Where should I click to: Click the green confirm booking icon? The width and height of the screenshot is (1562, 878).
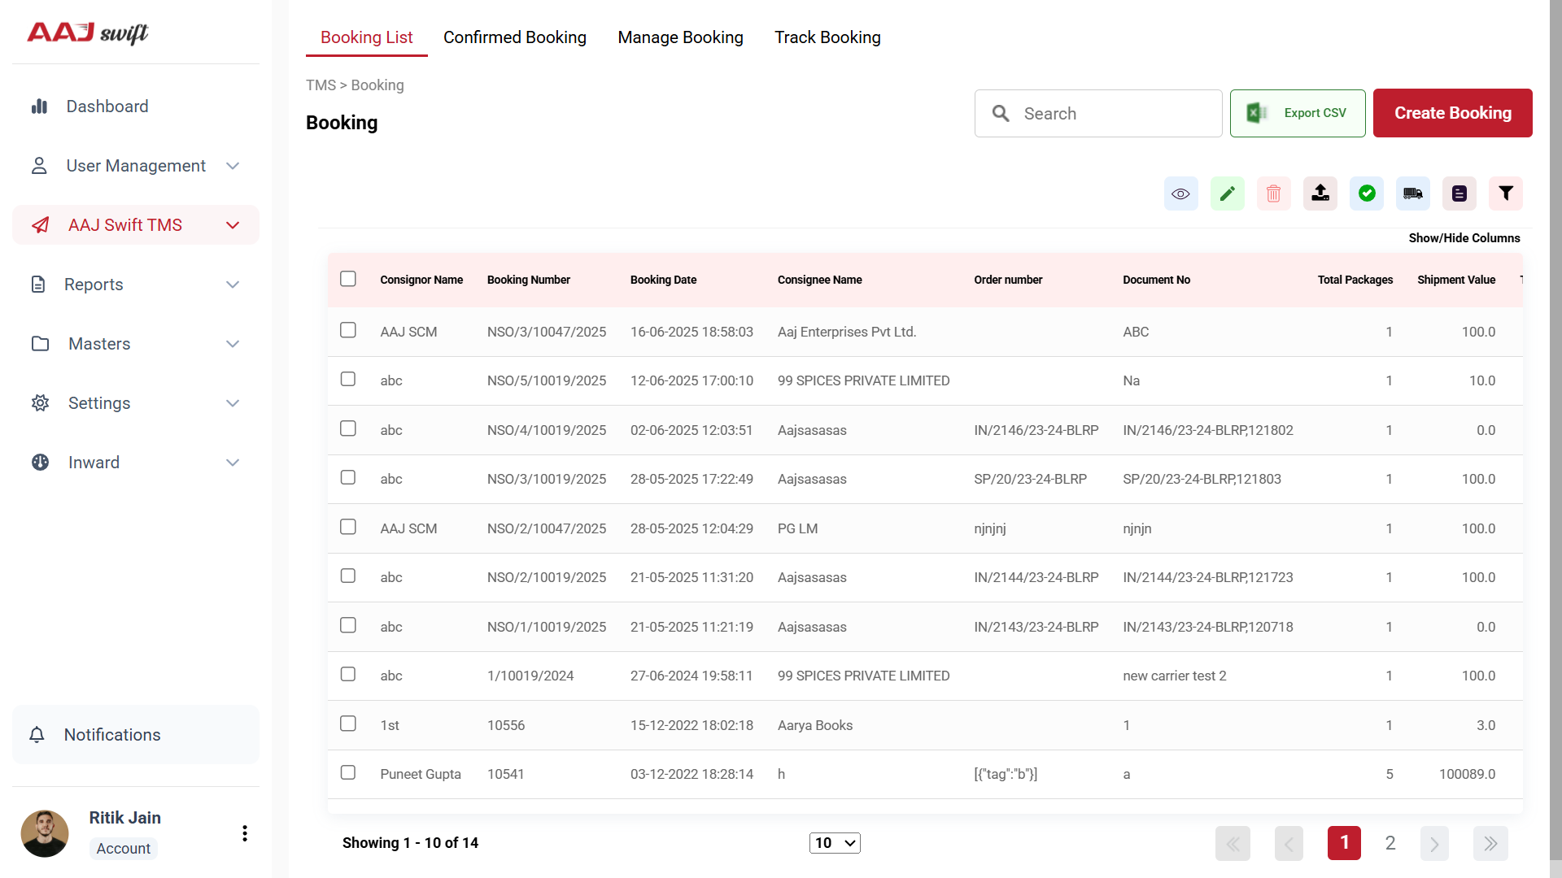click(1366, 193)
